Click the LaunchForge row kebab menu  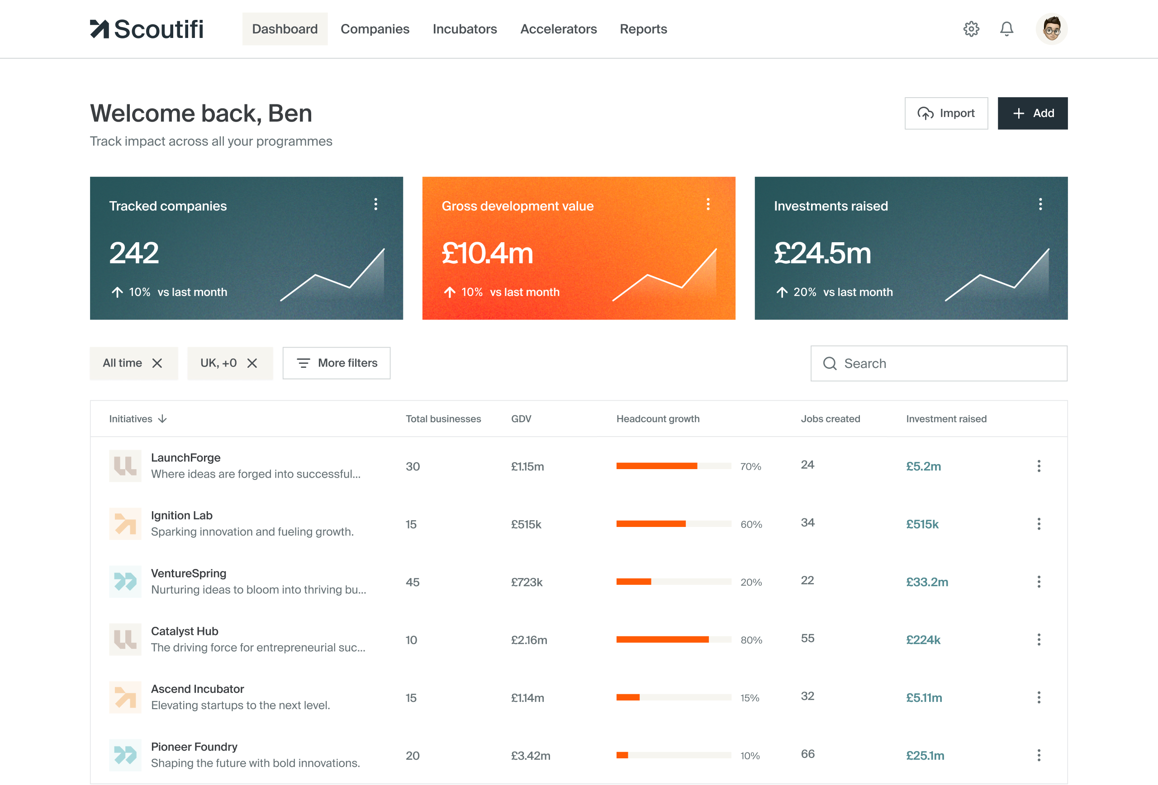(1039, 466)
